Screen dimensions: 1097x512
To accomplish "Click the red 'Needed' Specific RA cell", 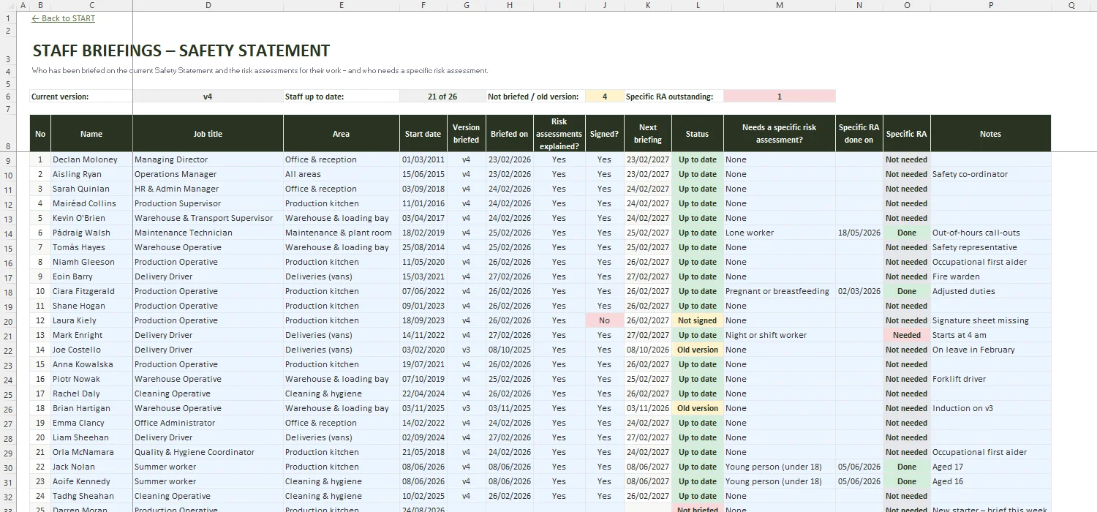I will (x=907, y=335).
